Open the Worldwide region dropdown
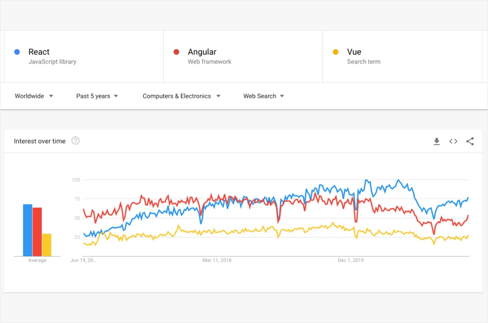Image resolution: width=488 pixels, height=323 pixels. coord(34,96)
